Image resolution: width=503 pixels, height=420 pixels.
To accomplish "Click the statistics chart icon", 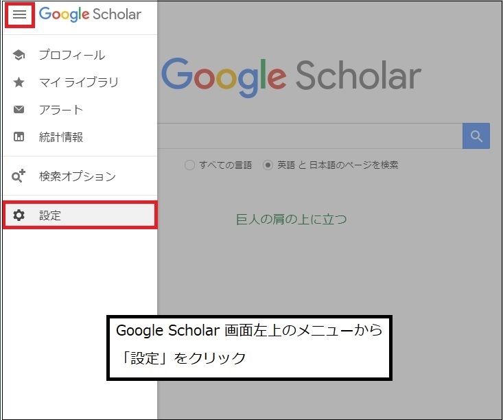I will pyautogui.click(x=19, y=137).
